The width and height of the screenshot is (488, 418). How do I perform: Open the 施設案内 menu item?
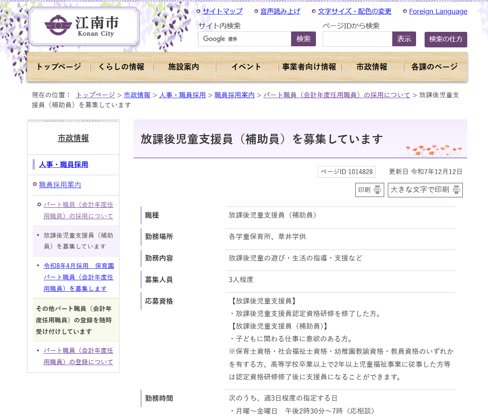coord(184,67)
